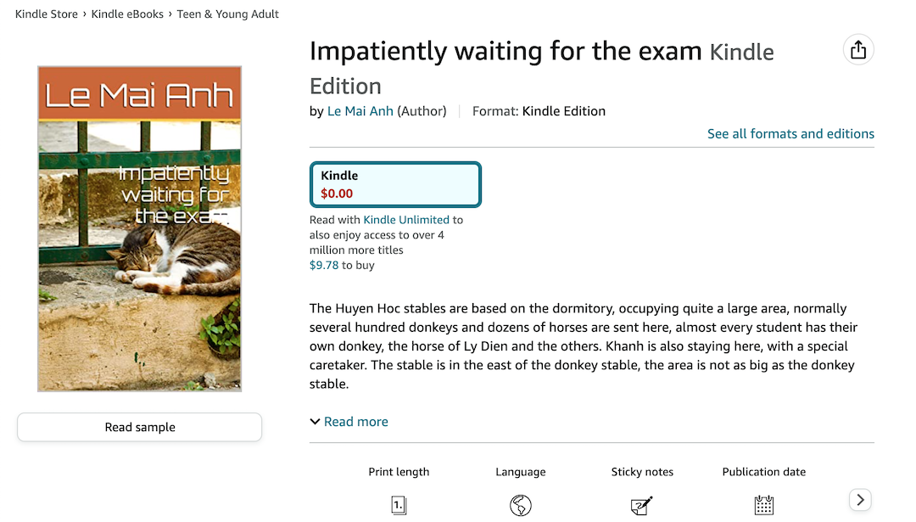Click the Publication date calendar icon
Screen dimensions: 916x522
pyautogui.click(x=763, y=504)
